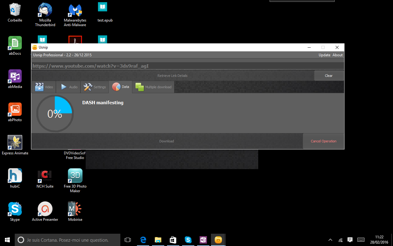Image resolution: width=393 pixels, height=246 pixels.
Task: Select Malwarebytes Anti-Malware desktop icon
Action: [75, 15]
